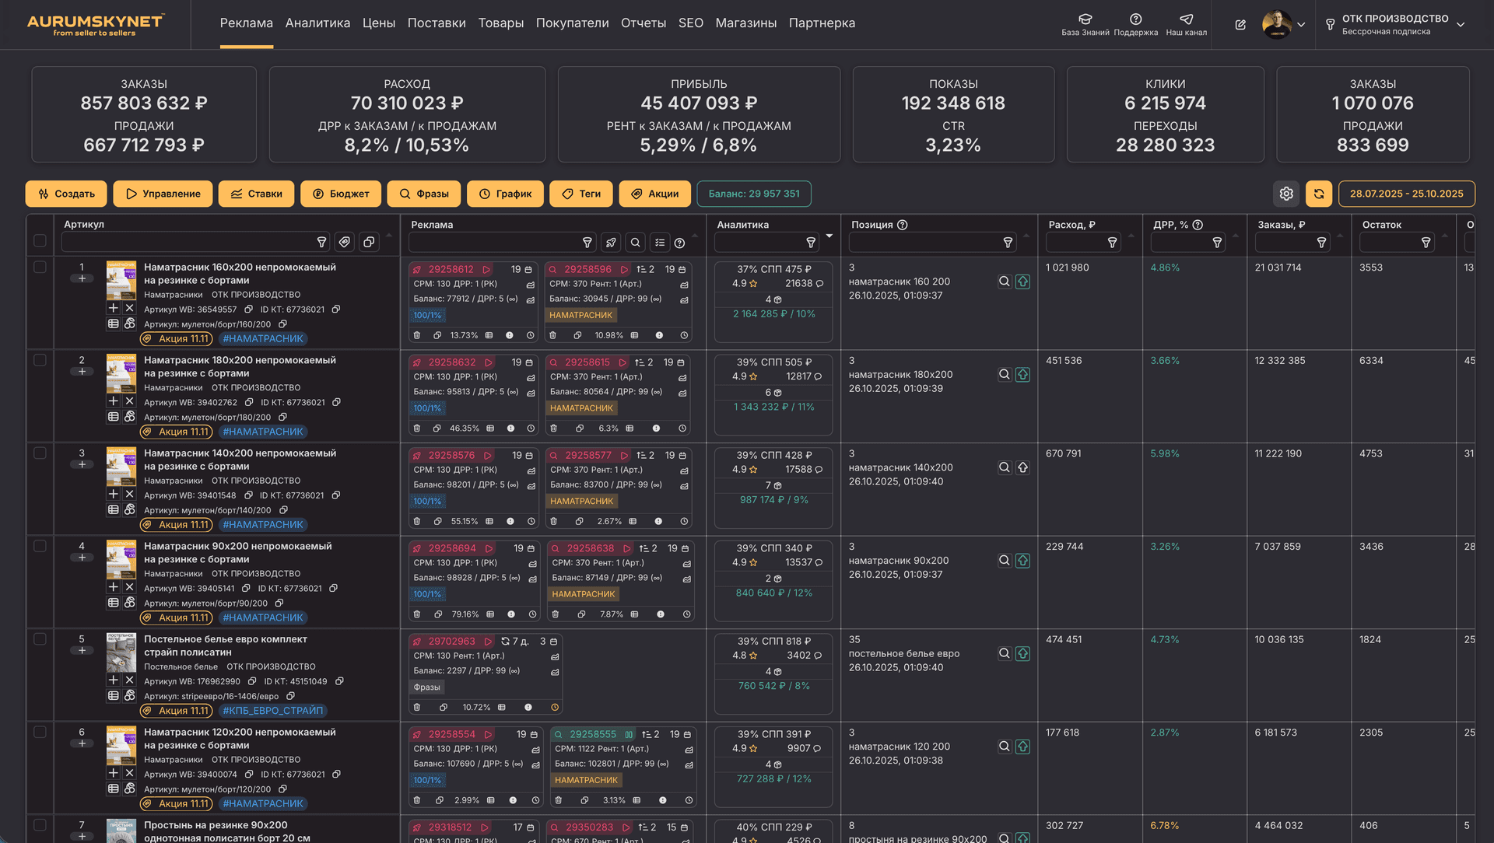Open help icon next to Позиция
Screen dimensions: 1494x843
(903, 225)
